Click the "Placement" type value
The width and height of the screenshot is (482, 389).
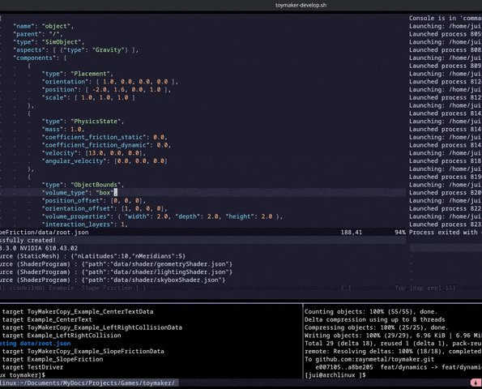point(90,74)
